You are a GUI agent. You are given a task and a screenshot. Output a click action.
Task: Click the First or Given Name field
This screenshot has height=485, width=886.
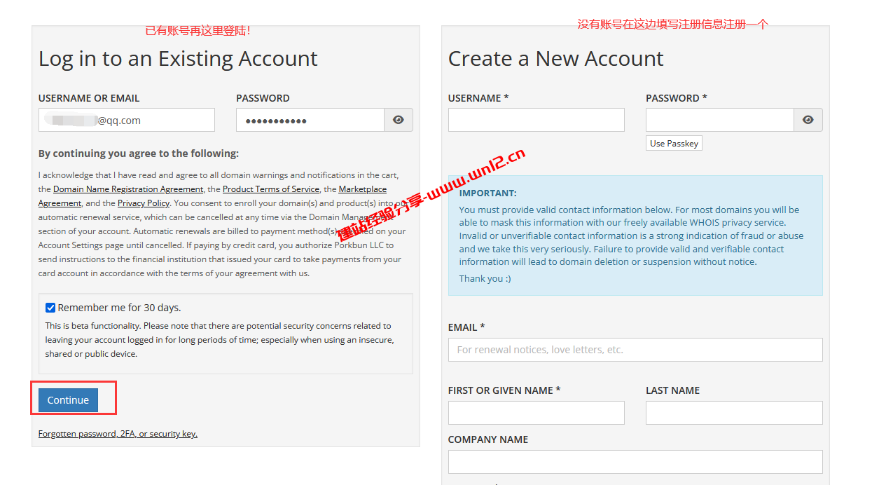click(536, 413)
